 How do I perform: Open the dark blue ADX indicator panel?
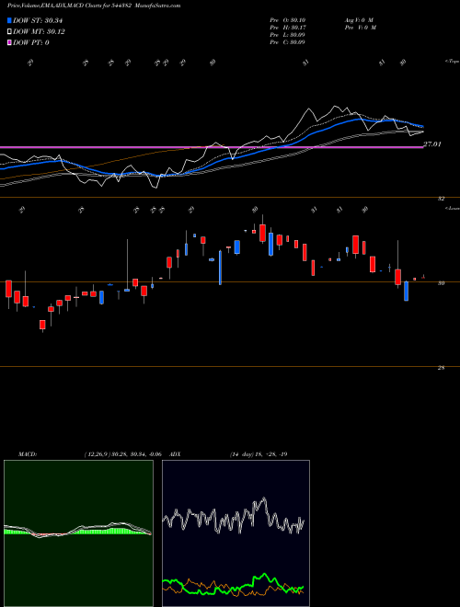point(236,533)
